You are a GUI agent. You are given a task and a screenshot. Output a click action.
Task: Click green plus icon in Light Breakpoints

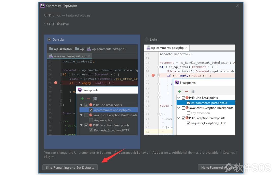click(x=180, y=91)
